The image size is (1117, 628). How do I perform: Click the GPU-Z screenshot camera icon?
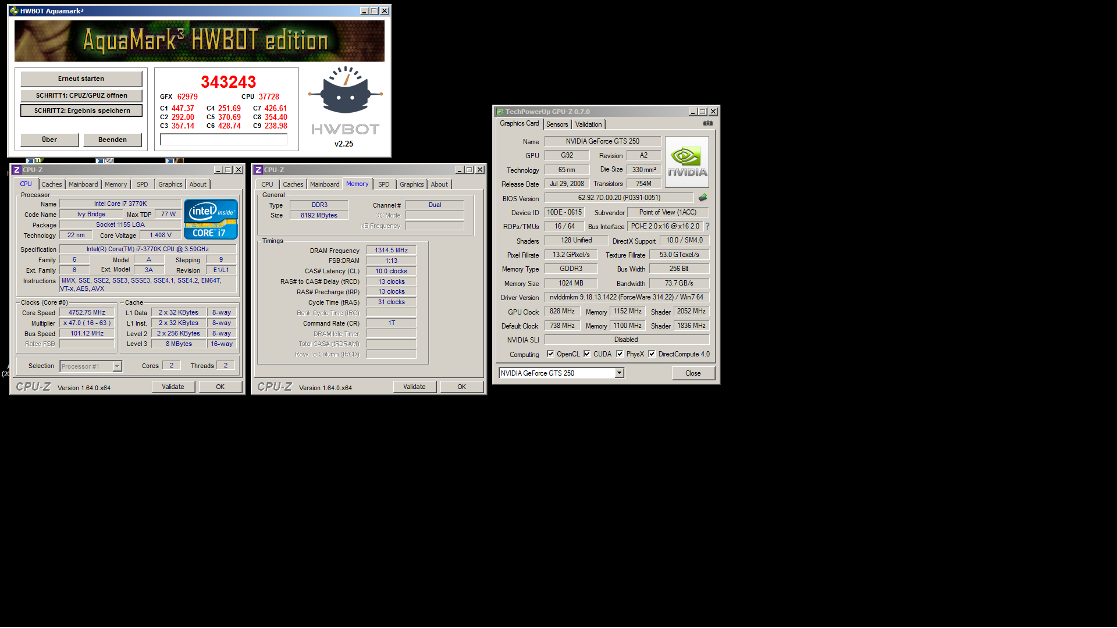pos(707,123)
